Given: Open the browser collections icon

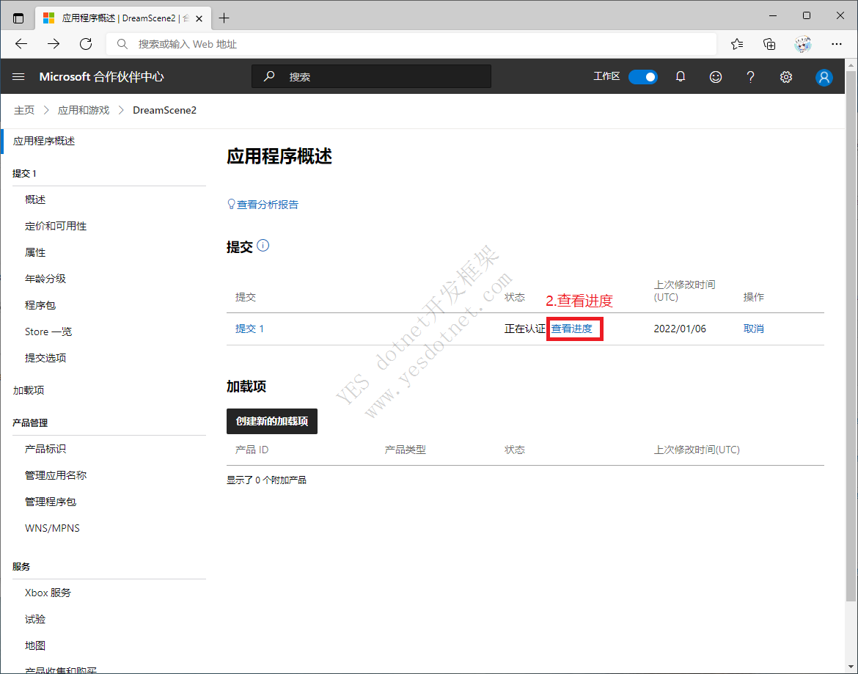Looking at the screenshot, I should 769,44.
